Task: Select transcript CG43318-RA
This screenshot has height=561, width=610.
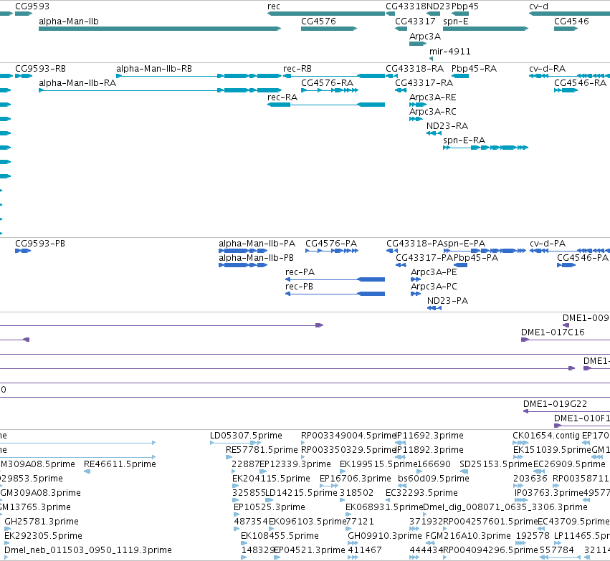Action: (x=415, y=69)
